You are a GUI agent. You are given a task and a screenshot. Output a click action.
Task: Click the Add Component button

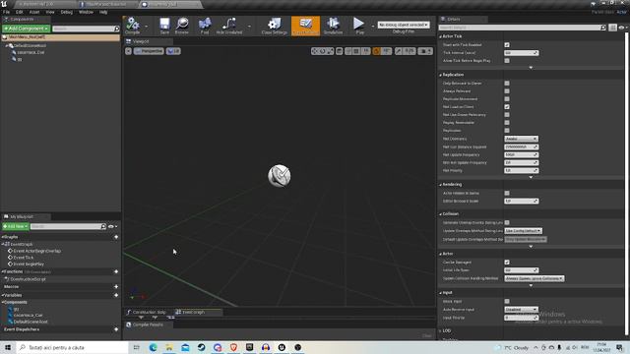pos(27,29)
